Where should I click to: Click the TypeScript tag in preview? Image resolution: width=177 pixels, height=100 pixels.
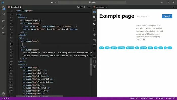click(x=130, y=48)
